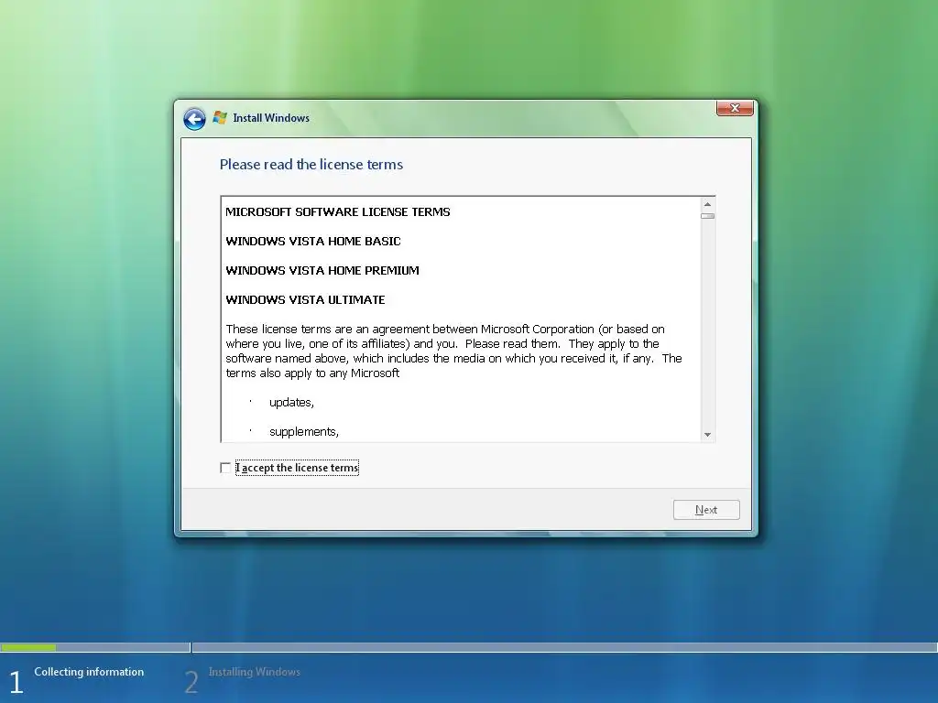
Task: Click the license text scrollbar thumb
Action: pos(708,216)
